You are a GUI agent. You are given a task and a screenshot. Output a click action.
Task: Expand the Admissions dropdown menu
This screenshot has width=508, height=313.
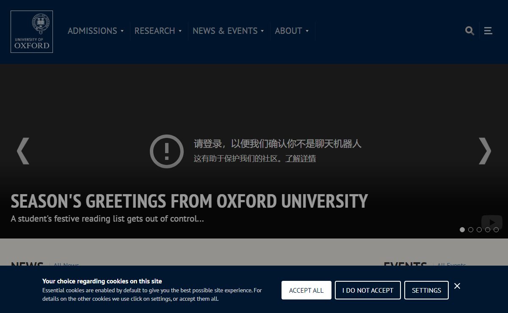(96, 31)
